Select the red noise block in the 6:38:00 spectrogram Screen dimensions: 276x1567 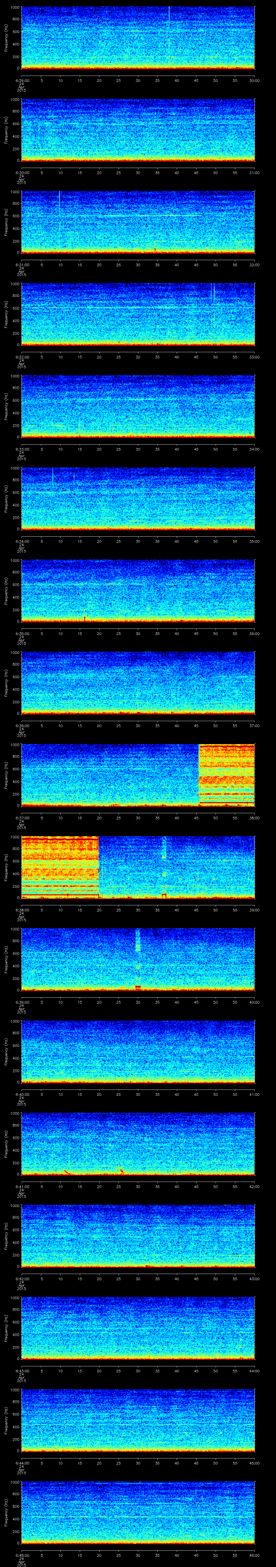click(x=60, y=867)
